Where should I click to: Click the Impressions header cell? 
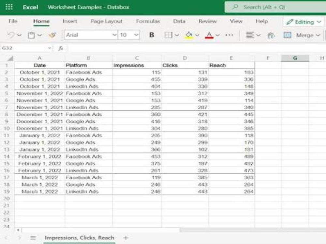(x=137, y=65)
